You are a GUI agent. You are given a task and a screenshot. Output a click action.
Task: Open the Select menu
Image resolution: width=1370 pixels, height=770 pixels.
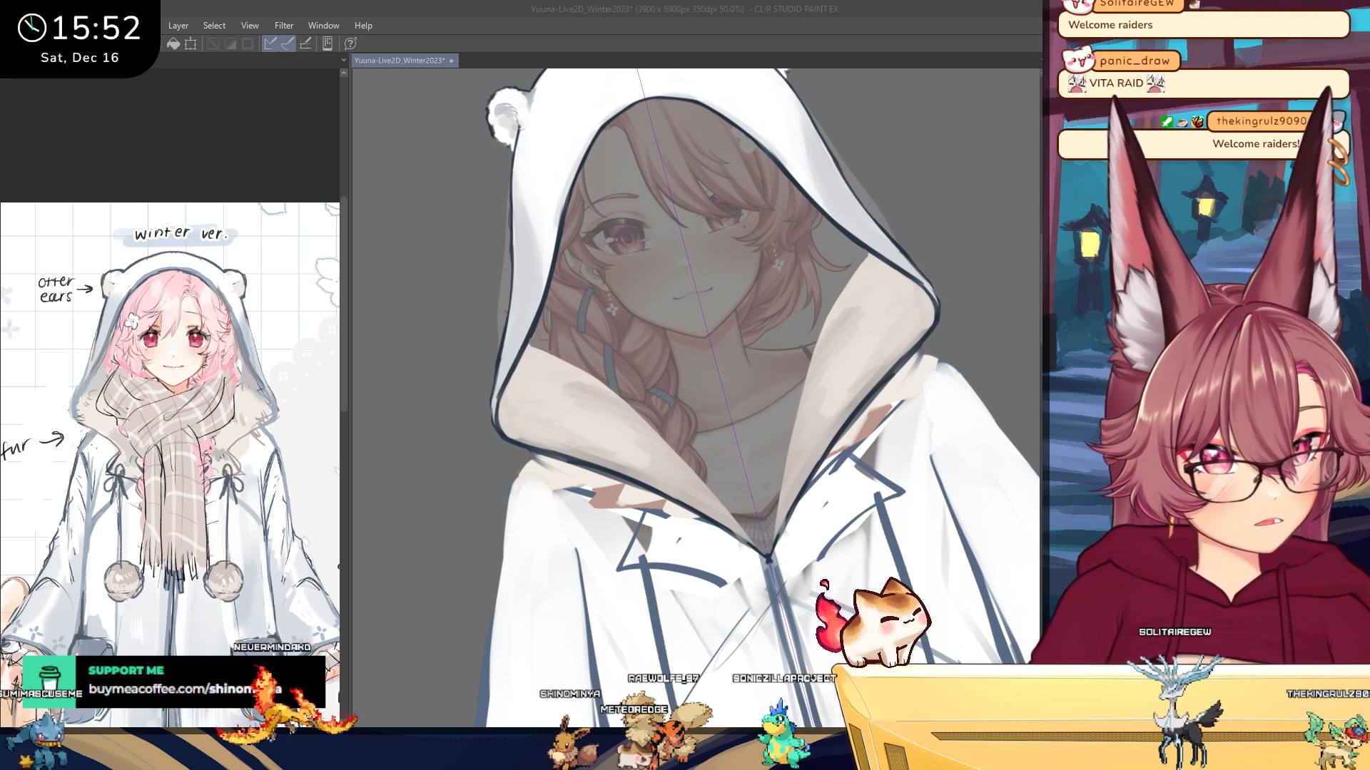point(214,26)
